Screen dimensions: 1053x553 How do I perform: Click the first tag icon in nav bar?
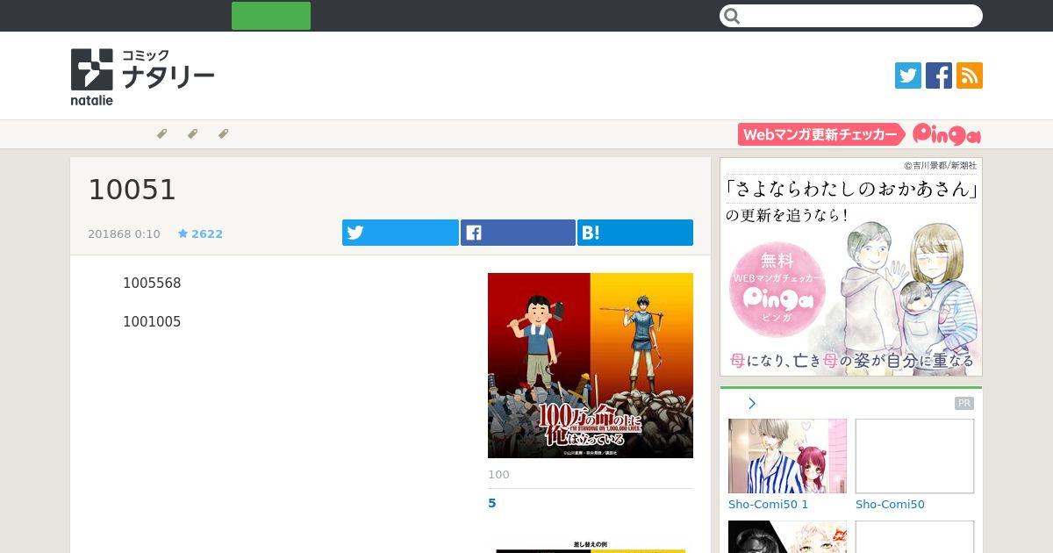click(x=161, y=134)
